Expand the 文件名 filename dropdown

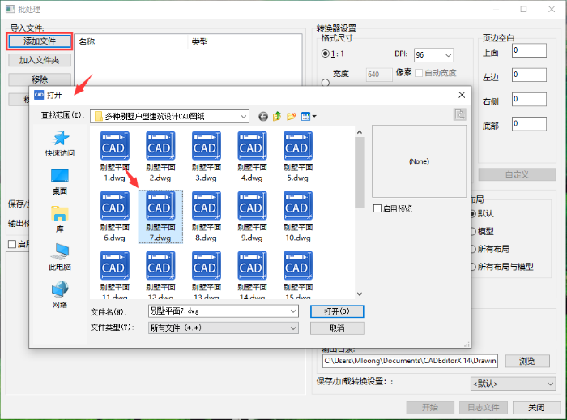point(293,311)
